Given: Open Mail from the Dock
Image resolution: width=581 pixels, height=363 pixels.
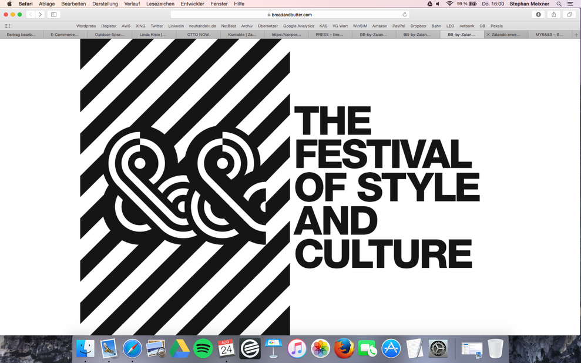Looking at the screenshot, I should (109, 348).
